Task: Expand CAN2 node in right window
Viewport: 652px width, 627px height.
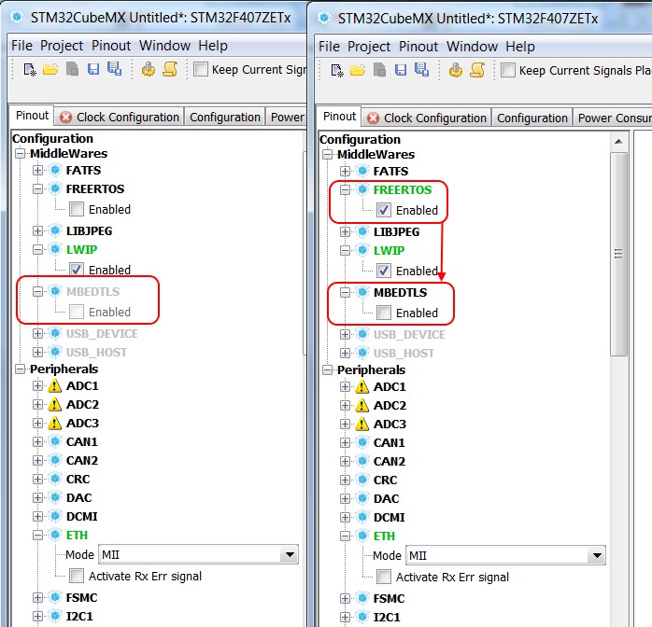Action: point(345,461)
